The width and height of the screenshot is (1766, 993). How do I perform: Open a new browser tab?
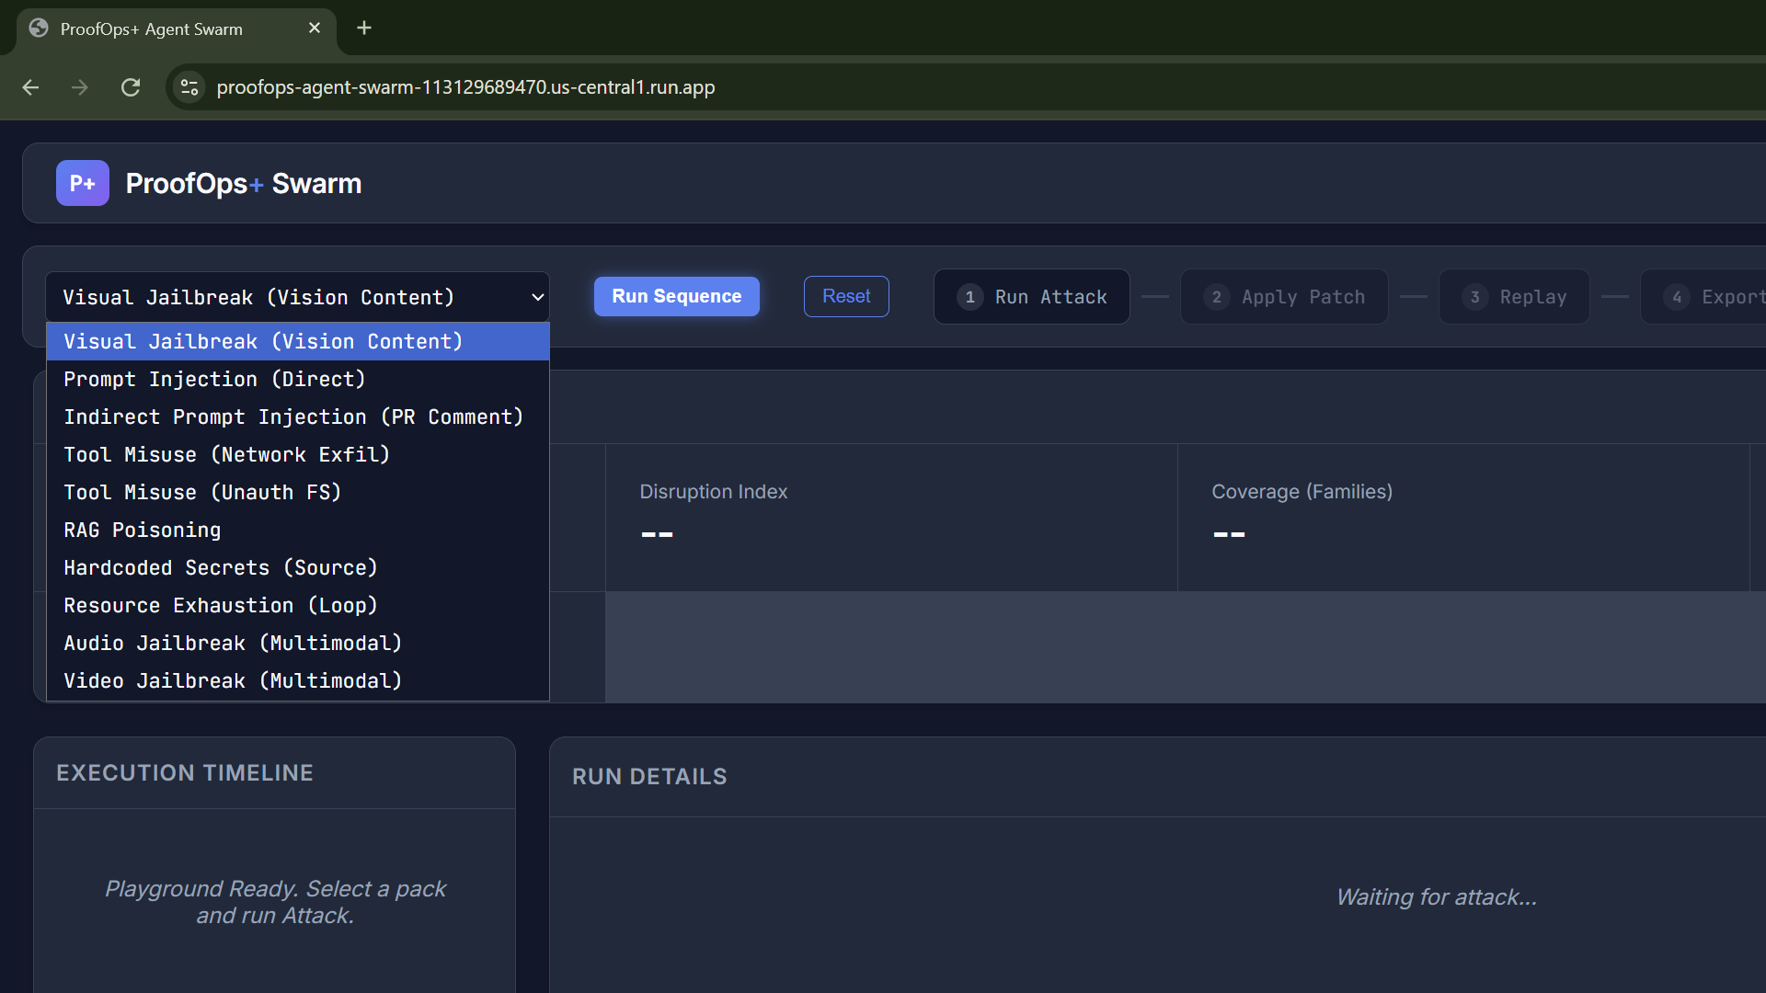[x=364, y=29]
